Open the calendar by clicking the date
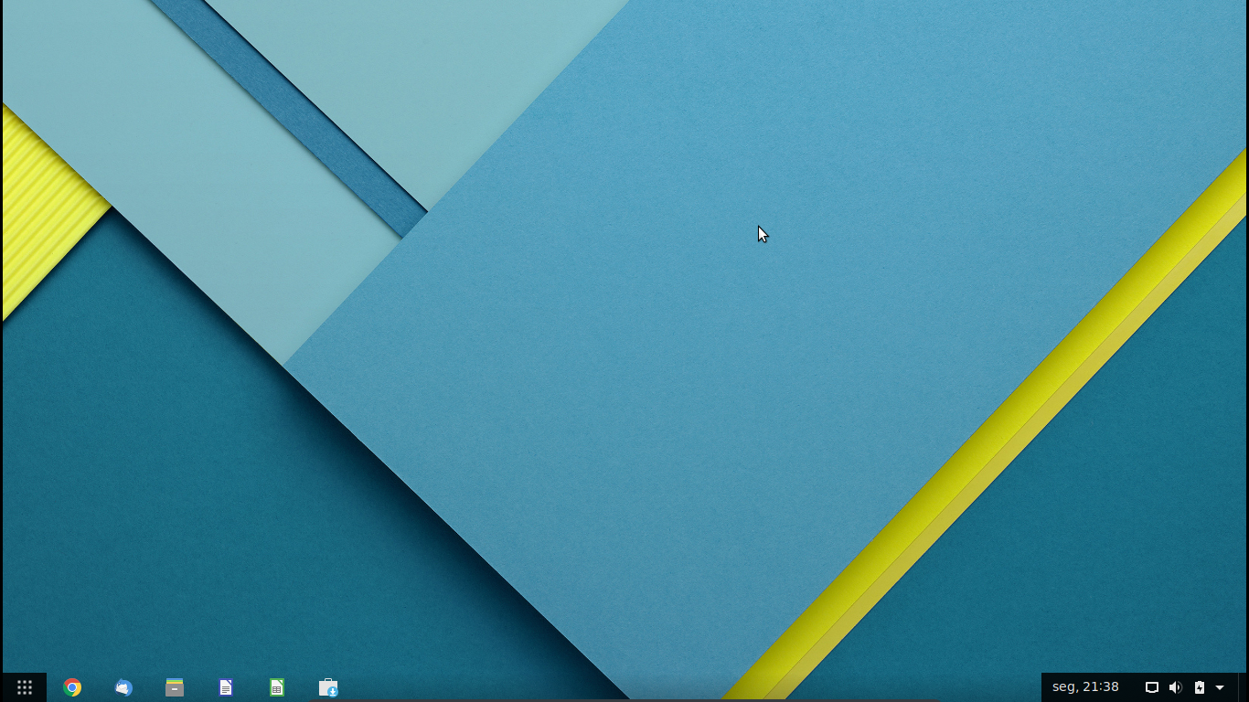1249x702 pixels. (1086, 686)
